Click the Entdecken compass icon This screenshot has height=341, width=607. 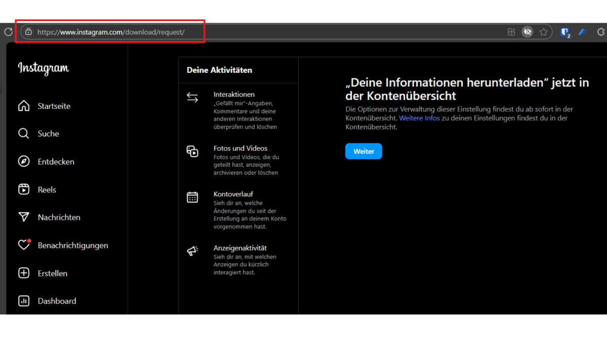pyautogui.click(x=24, y=162)
